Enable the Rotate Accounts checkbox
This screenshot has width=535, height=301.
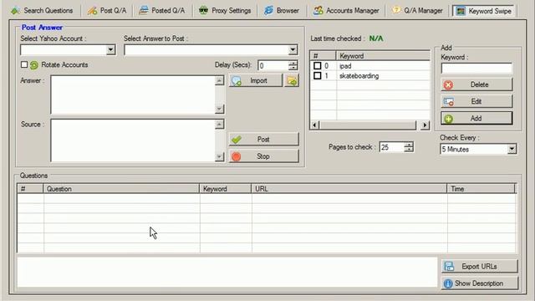pyautogui.click(x=24, y=64)
